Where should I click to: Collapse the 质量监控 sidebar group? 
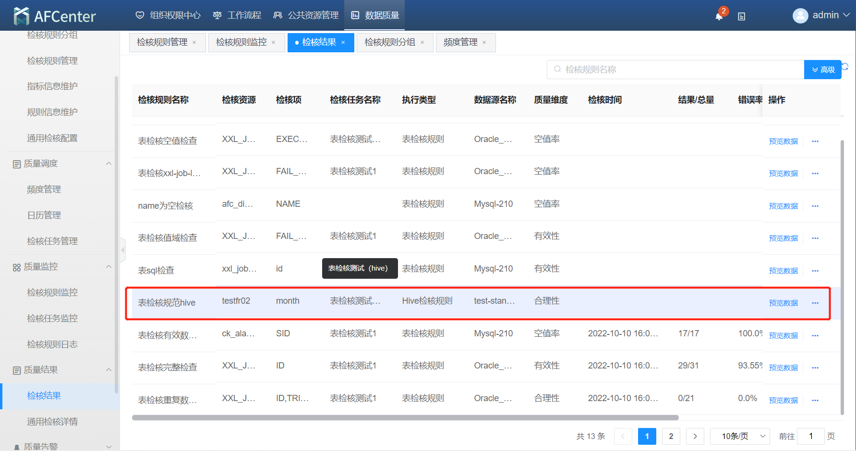pos(109,267)
